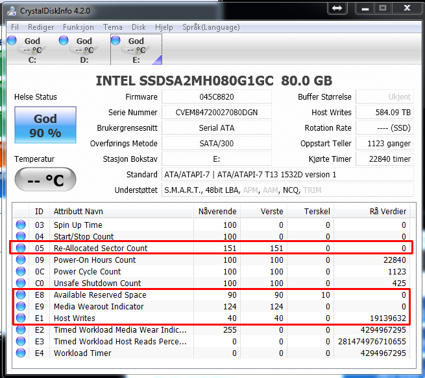Click status orb of Power Cycle Count row
The height and width of the screenshot is (378, 425).
(x=21, y=271)
